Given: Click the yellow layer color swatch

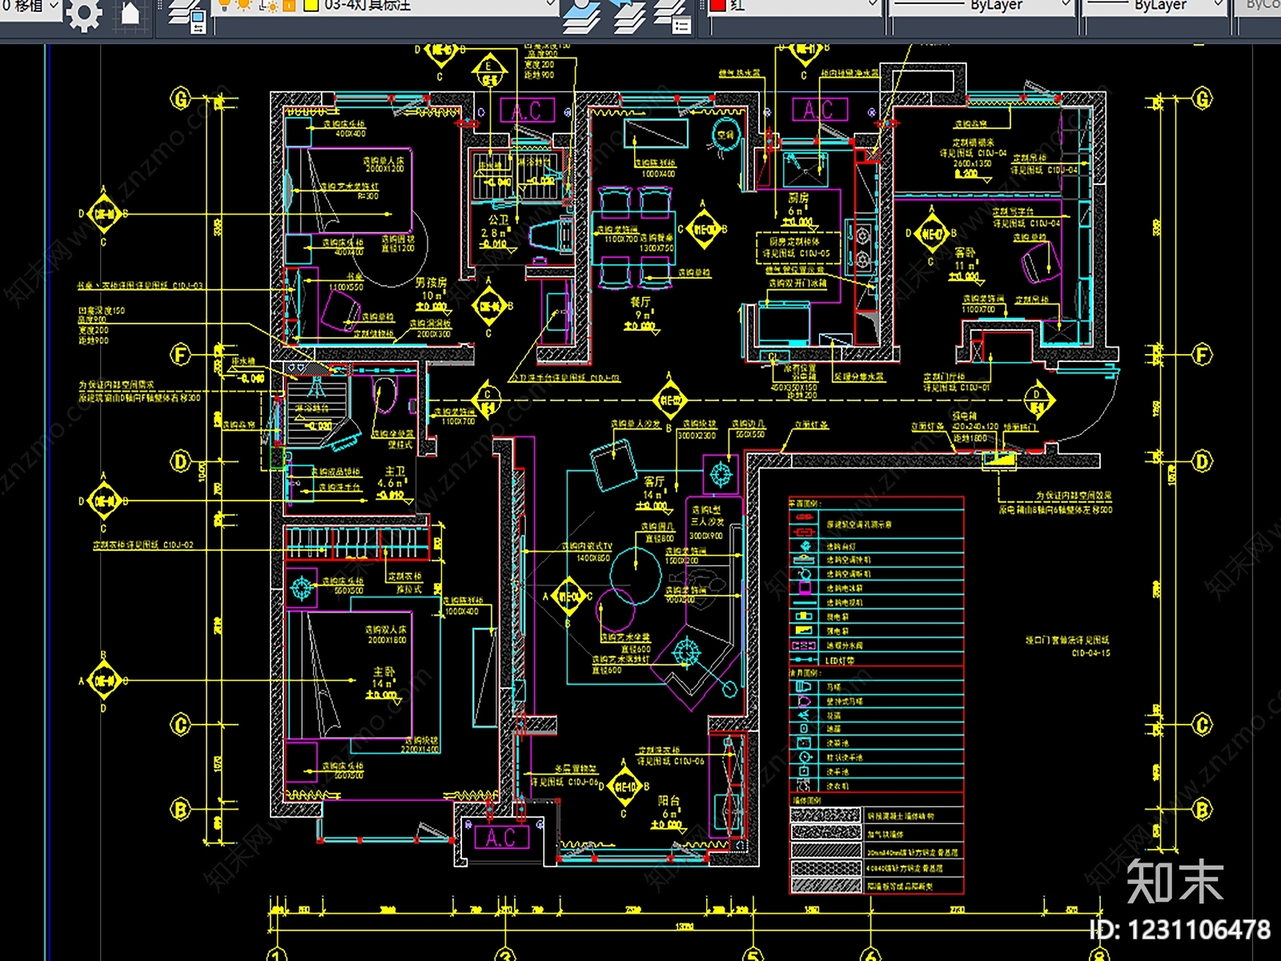Looking at the screenshot, I should pyautogui.click(x=311, y=5).
